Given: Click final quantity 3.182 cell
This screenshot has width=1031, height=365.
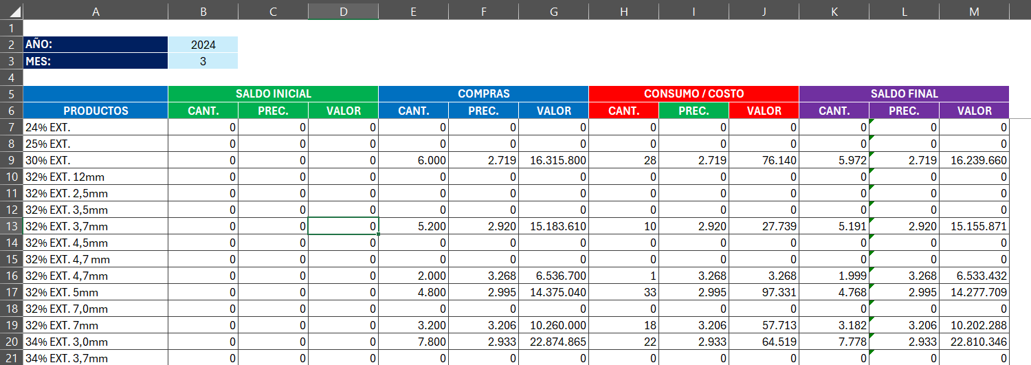Looking at the screenshot, I should tap(834, 325).
